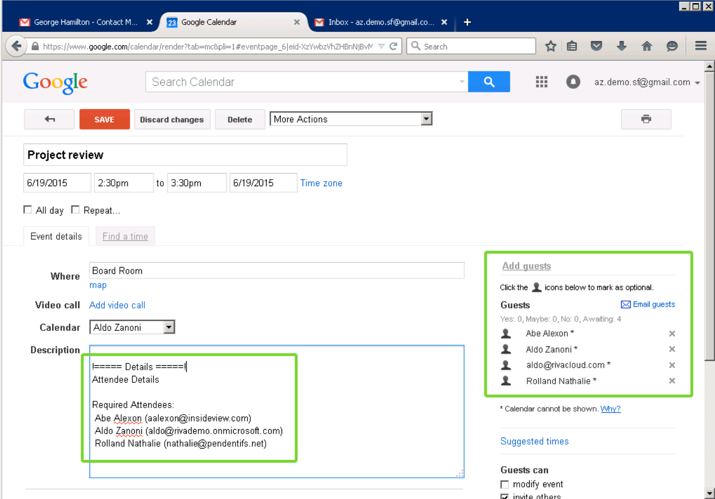The height and width of the screenshot is (499, 715).
Task: Open the Google apps grid
Action: pyautogui.click(x=542, y=82)
